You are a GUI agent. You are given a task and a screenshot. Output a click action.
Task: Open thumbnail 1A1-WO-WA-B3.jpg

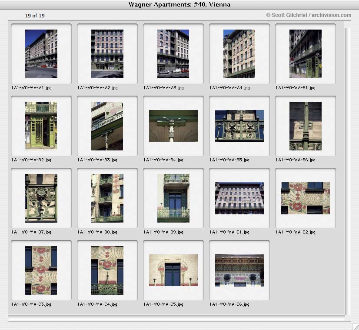click(107, 126)
